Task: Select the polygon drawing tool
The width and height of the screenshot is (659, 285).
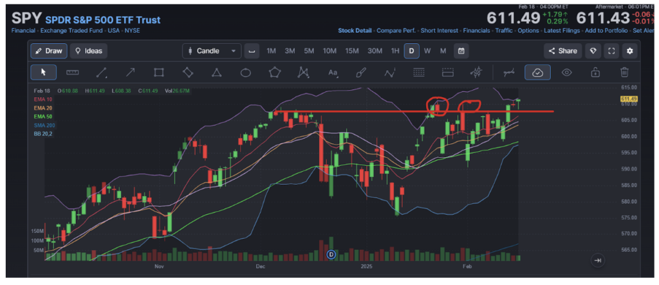Action: (275, 72)
